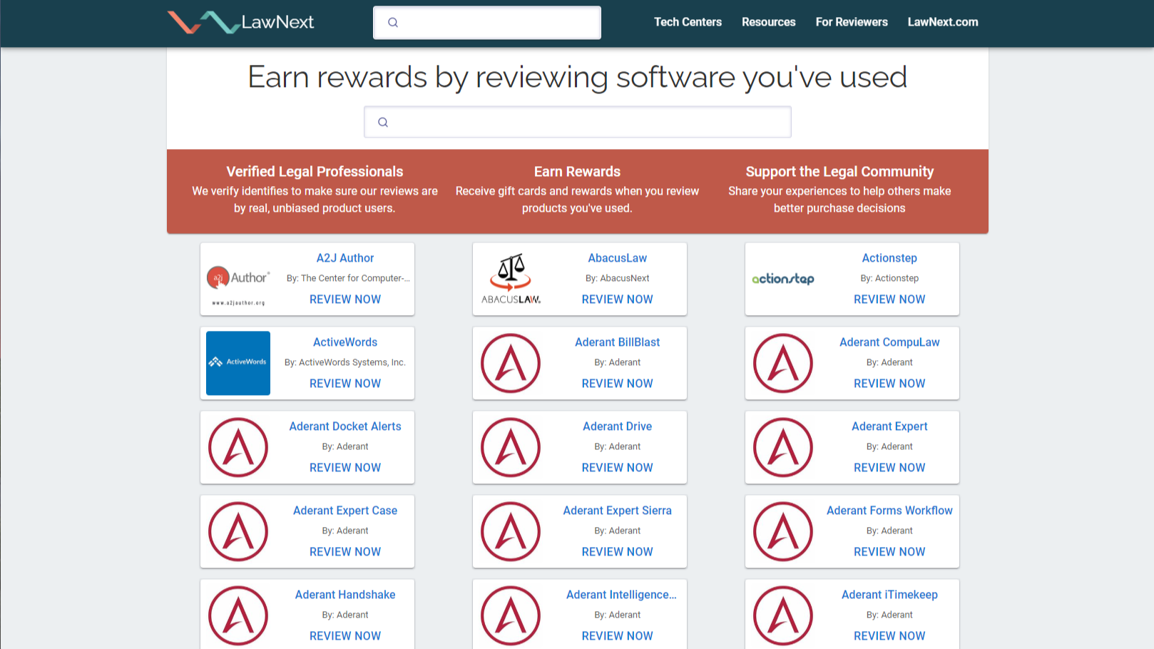Open the Tech Centers menu

tap(688, 22)
